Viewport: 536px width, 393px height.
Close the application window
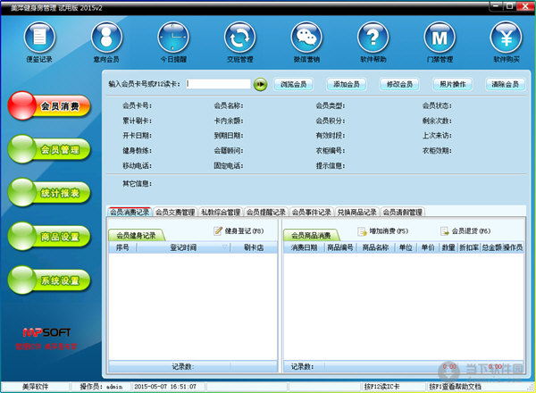[x=525, y=6]
